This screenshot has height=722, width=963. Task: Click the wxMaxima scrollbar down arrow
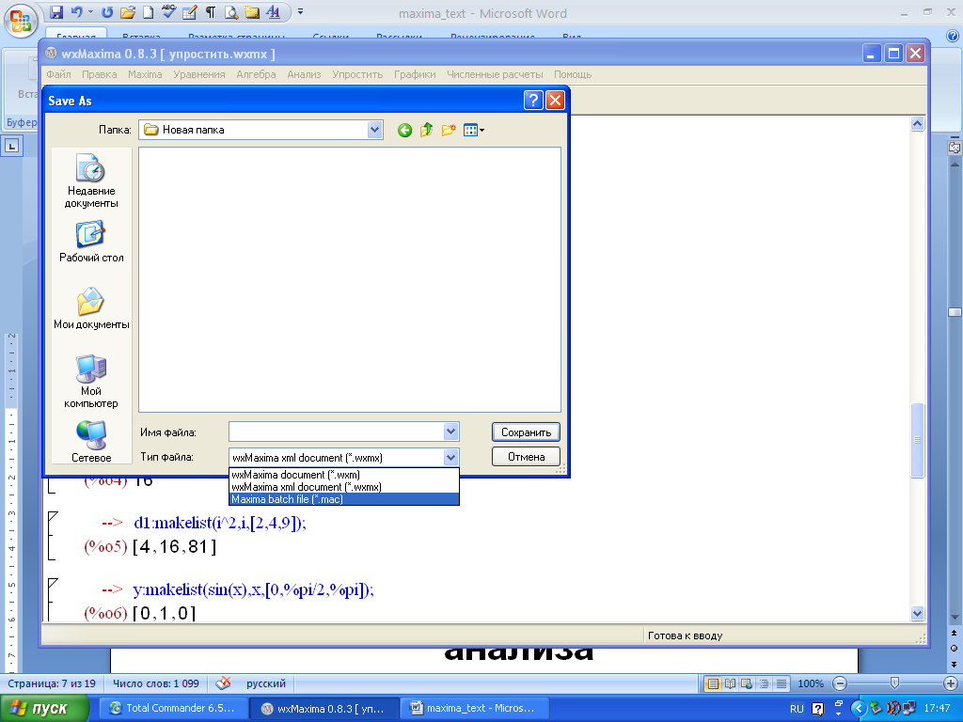(x=917, y=613)
